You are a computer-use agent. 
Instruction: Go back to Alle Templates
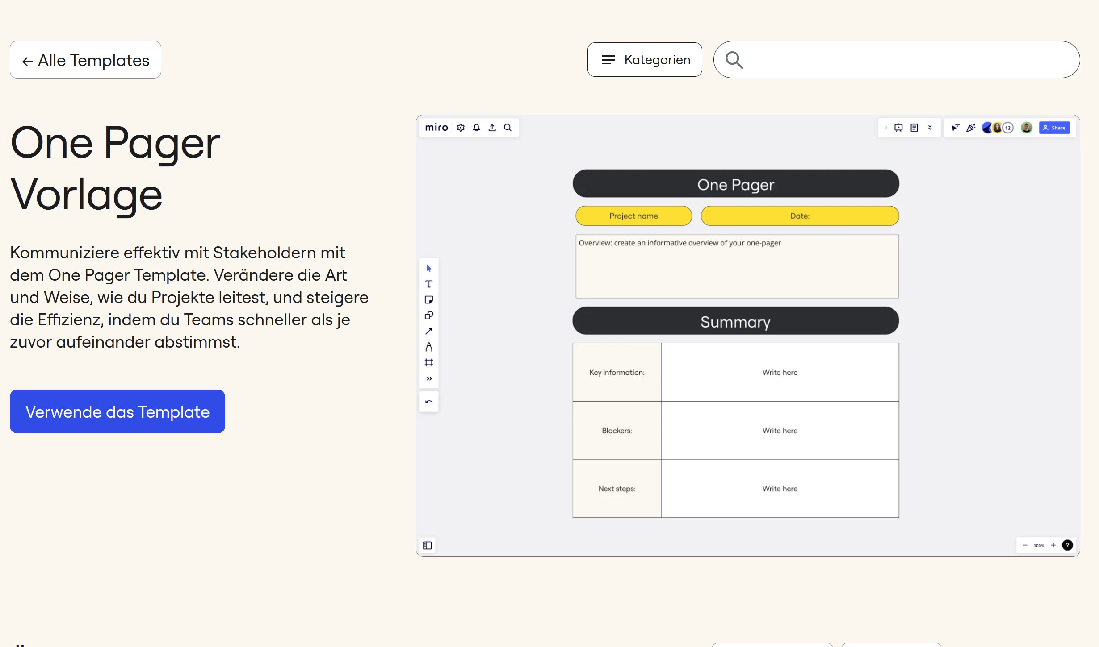click(85, 60)
